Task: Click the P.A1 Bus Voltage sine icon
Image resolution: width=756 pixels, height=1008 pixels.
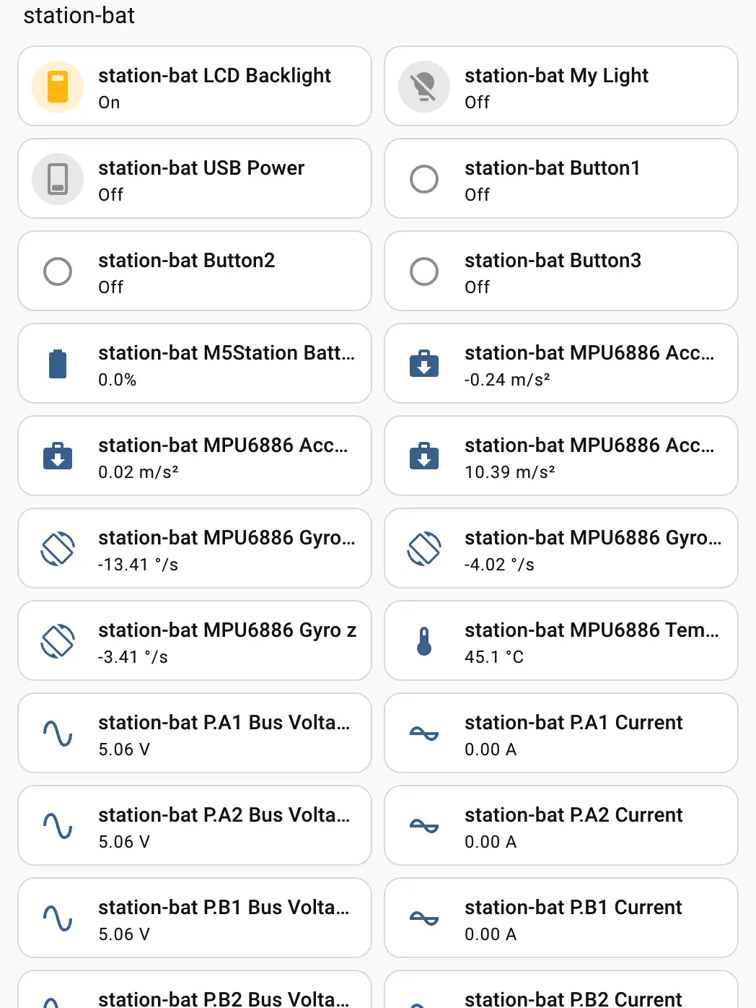Action: (58, 734)
